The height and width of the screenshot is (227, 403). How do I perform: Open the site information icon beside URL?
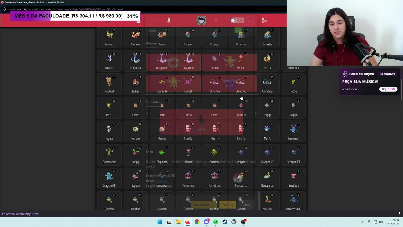[4, 9]
